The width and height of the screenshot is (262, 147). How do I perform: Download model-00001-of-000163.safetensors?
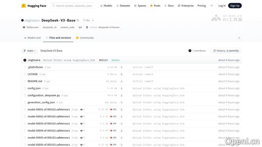(x=122, y=109)
